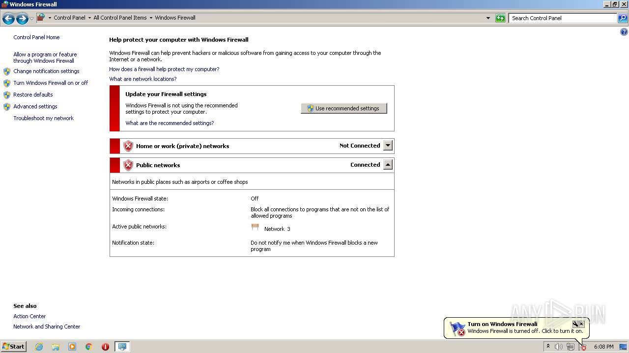Open Action Center link

coord(29,316)
